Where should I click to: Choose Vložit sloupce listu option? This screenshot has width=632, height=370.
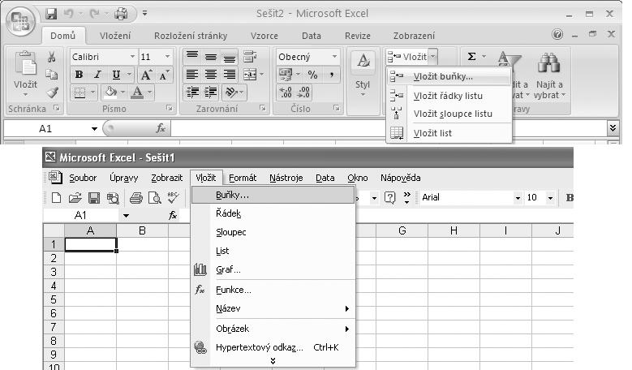[449, 114]
